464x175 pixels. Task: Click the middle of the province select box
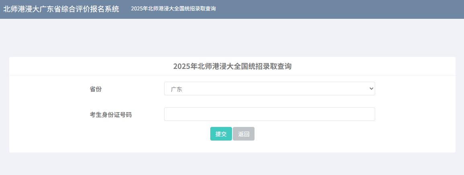(269, 89)
